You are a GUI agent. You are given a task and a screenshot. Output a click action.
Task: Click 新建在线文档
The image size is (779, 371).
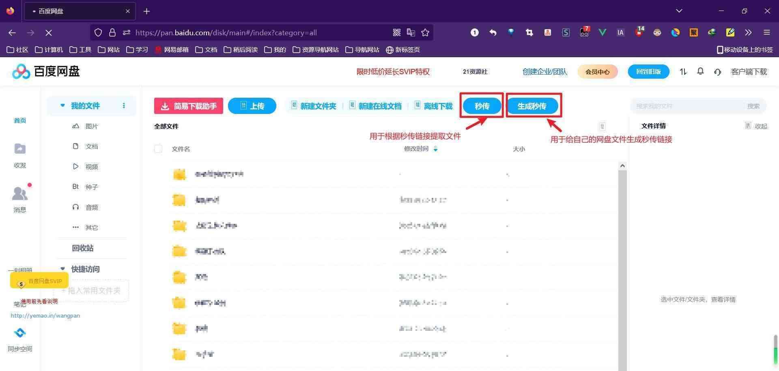[x=375, y=106]
